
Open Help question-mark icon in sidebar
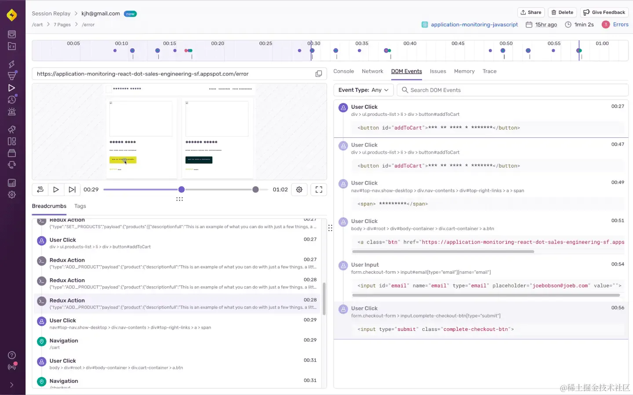pos(12,355)
